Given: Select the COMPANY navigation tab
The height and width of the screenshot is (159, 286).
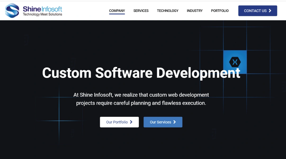Looking at the screenshot, I should [x=117, y=11].
